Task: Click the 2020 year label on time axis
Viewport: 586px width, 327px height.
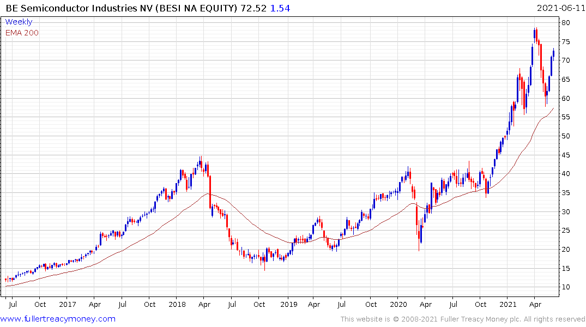Action: click(x=398, y=305)
